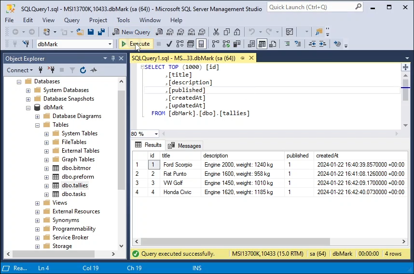The width and height of the screenshot is (414, 274).
Task: Collapse the Databases node
Action: [x=19, y=82]
